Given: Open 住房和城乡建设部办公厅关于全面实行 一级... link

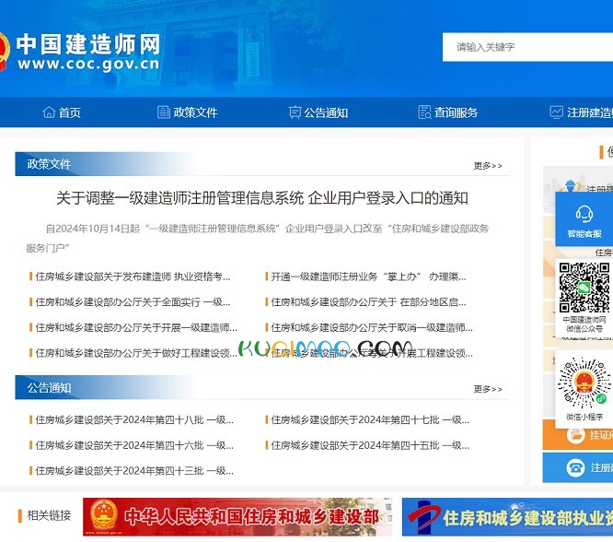Looking at the screenshot, I should [x=133, y=302].
